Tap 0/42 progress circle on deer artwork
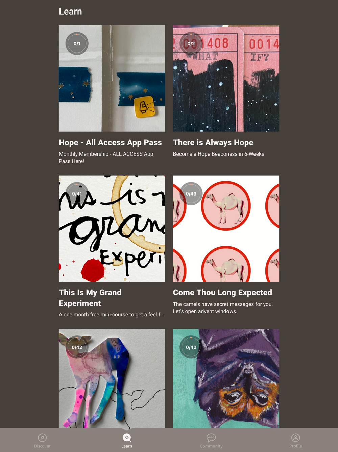The height and width of the screenshot is (452, 338). coord(77,347)
